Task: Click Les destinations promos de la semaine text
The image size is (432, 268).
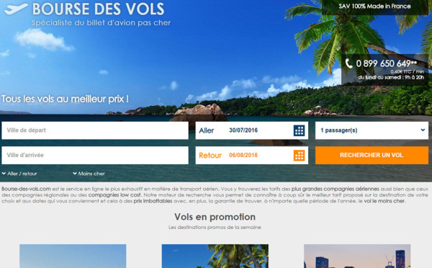Action: (x=215, y=228)
